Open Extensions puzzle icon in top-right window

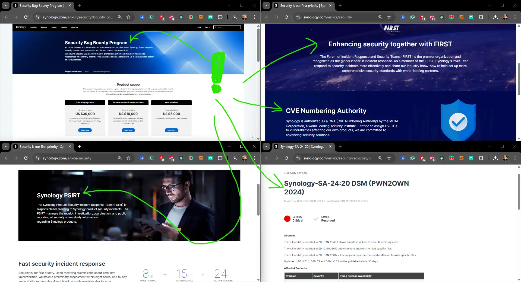[x=481, y=17]
